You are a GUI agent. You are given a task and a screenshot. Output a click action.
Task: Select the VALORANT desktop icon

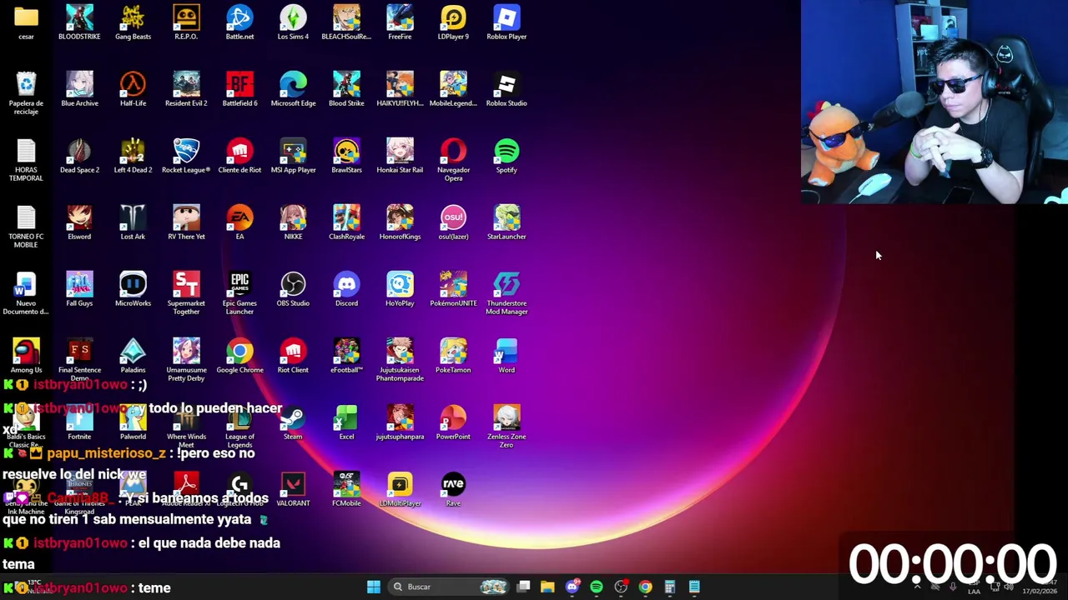tap(293, 489)
